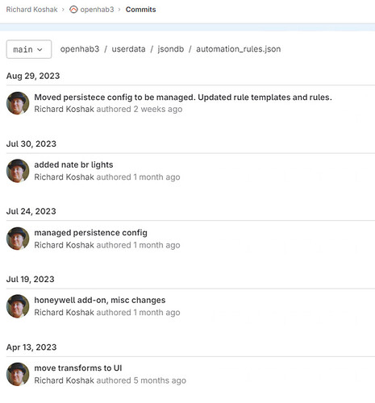Go to openhab3 project breadcrumb

click(x=97, y=10)
